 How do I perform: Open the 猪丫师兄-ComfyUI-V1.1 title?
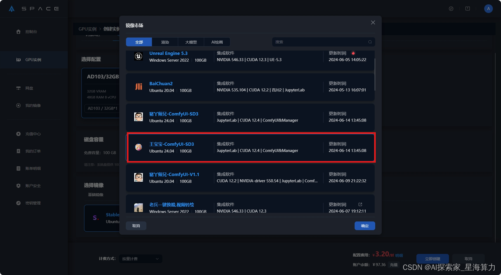174,174
